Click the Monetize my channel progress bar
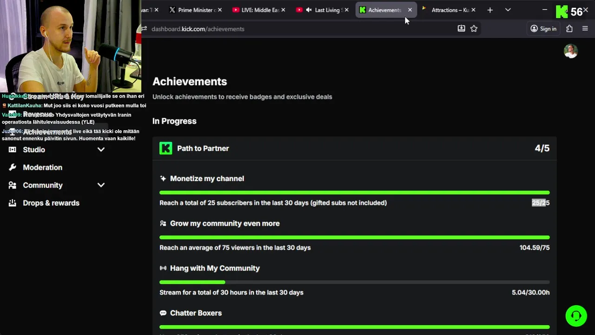Image resolution: width=595 pixels, height=335 pixels. coord(354,192)
